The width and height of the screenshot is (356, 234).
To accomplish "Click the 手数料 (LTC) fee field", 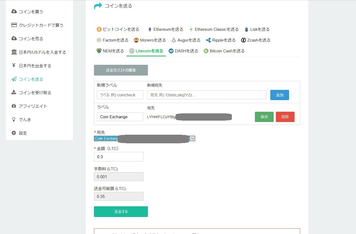I will click(119, 177).
